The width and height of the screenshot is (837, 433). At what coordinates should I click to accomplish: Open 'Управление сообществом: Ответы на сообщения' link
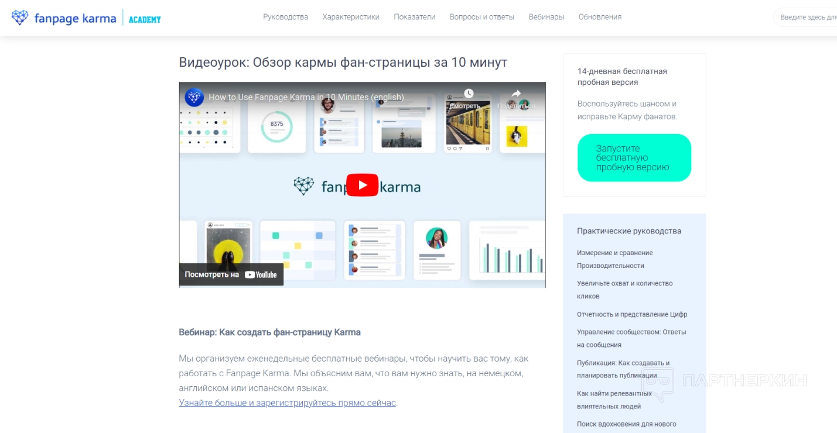(x=631, y=338)
